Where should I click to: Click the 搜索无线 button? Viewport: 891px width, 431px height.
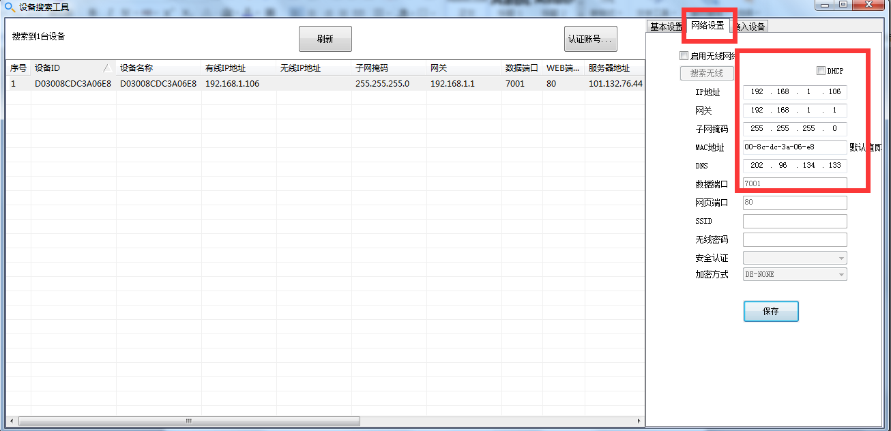707,74
